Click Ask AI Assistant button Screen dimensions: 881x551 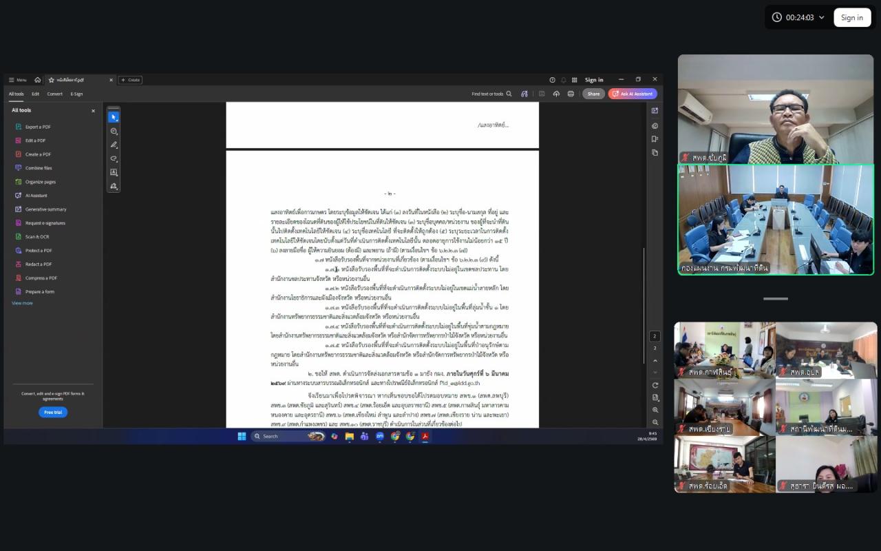[633, 94]
